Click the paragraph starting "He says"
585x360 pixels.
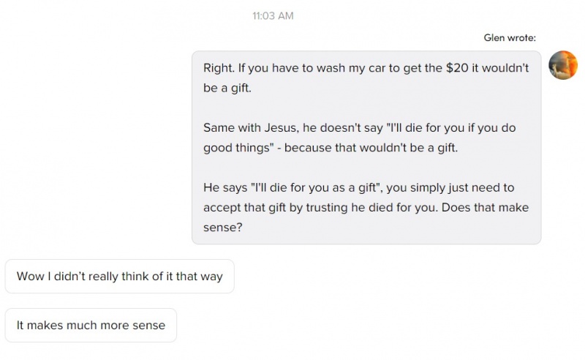(366, 207)
